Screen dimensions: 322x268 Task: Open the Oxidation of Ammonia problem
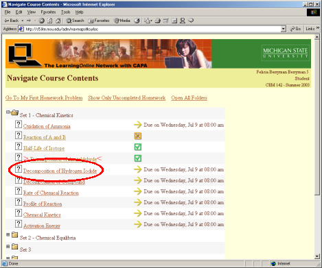point(47,126)
